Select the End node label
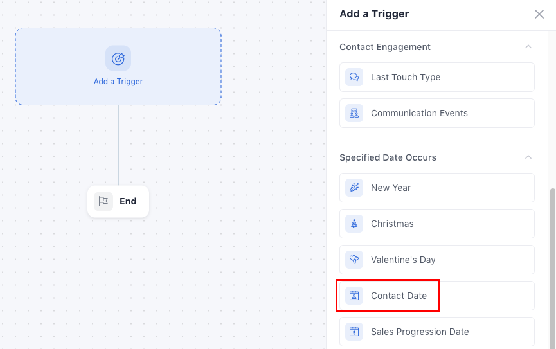The width and height of the screenshot is (556, 349). point(128,201)
